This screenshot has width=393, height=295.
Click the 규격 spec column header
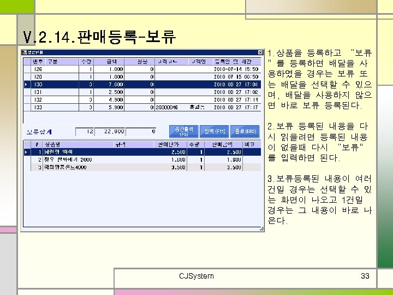pos(134,144)
